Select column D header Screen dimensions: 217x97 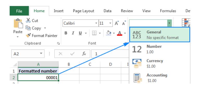pos(110,64)
